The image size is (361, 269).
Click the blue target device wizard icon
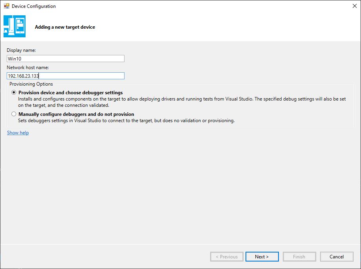(15, 26)
